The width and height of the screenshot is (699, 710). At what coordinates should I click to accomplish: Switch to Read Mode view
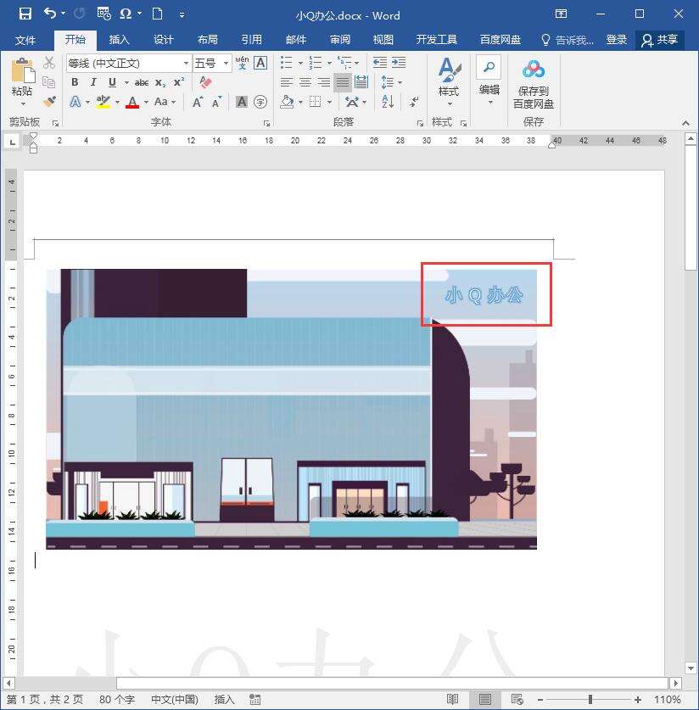coord(452,699)
